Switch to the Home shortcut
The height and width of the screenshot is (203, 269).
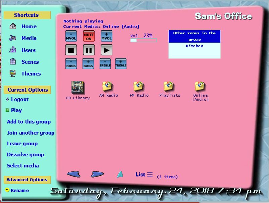[x=29, y=27]
